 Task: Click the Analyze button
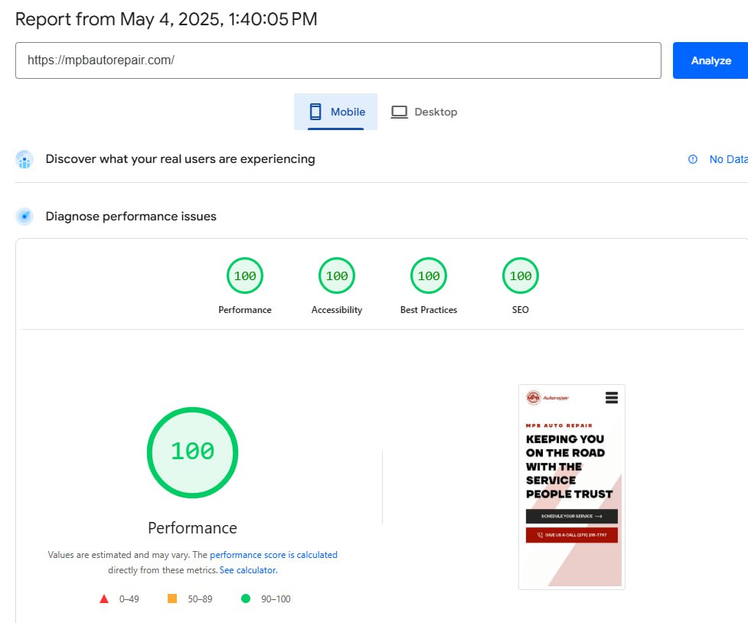point(710,60)
